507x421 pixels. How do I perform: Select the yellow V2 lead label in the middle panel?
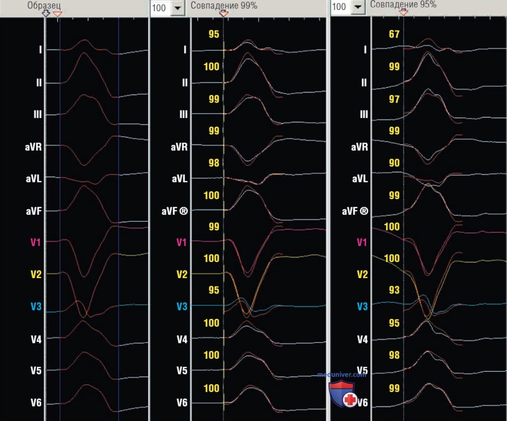(x=182, y=275)
